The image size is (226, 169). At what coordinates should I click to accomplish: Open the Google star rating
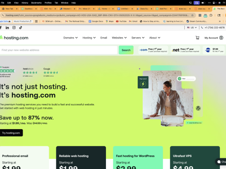51,72
